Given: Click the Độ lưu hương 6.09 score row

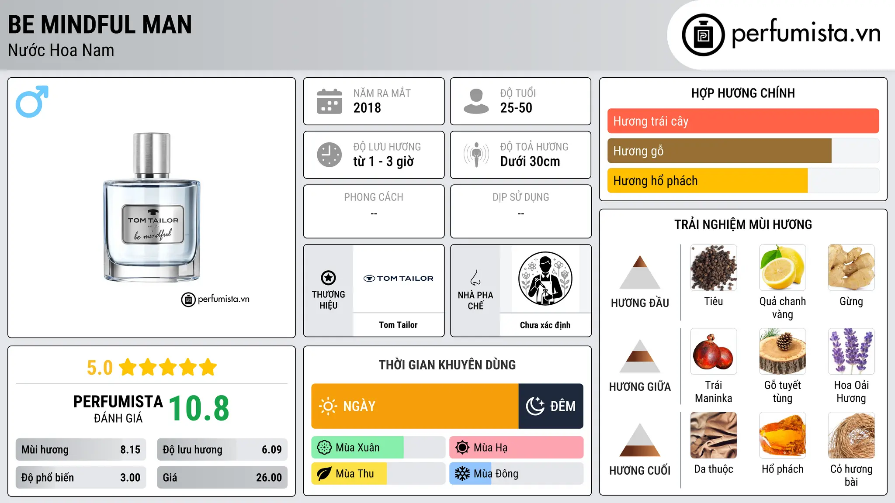Looking at the screenshot, I should click(222, 449).
